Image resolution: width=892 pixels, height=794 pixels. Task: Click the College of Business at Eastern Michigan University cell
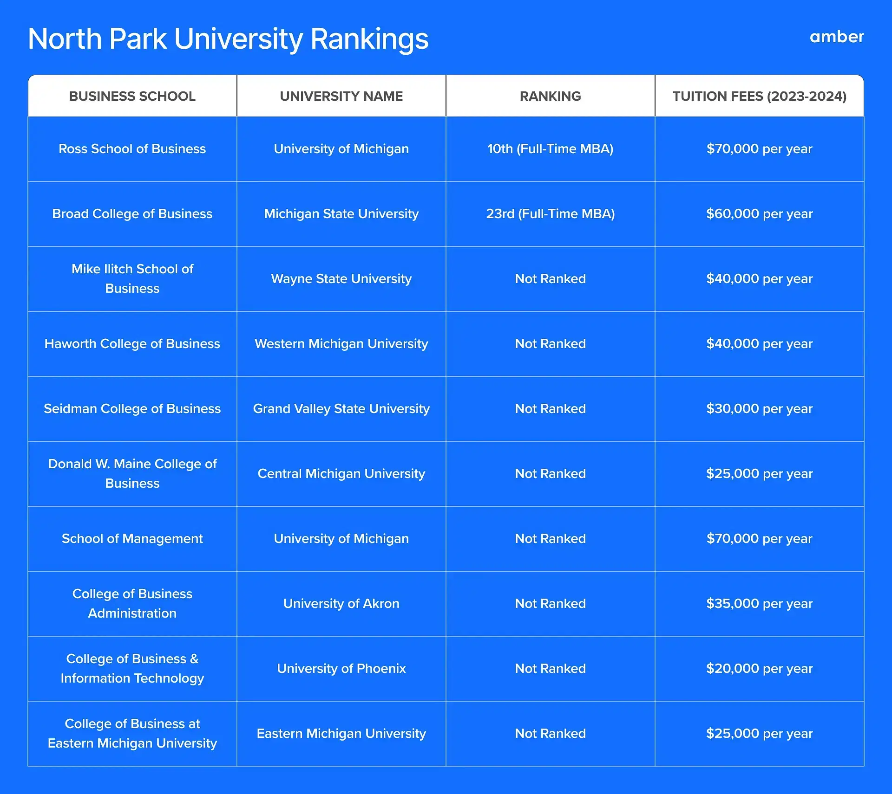(132, 733)
